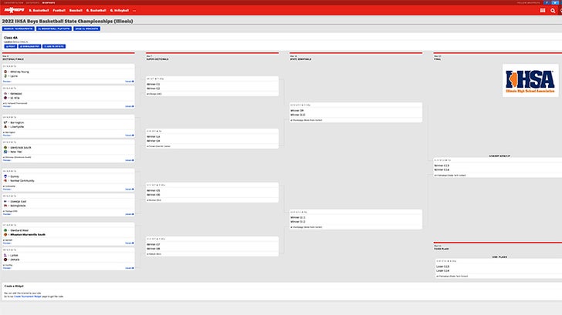
Task: Expand the more sports ellipsis menu
Action: point(134,11)
